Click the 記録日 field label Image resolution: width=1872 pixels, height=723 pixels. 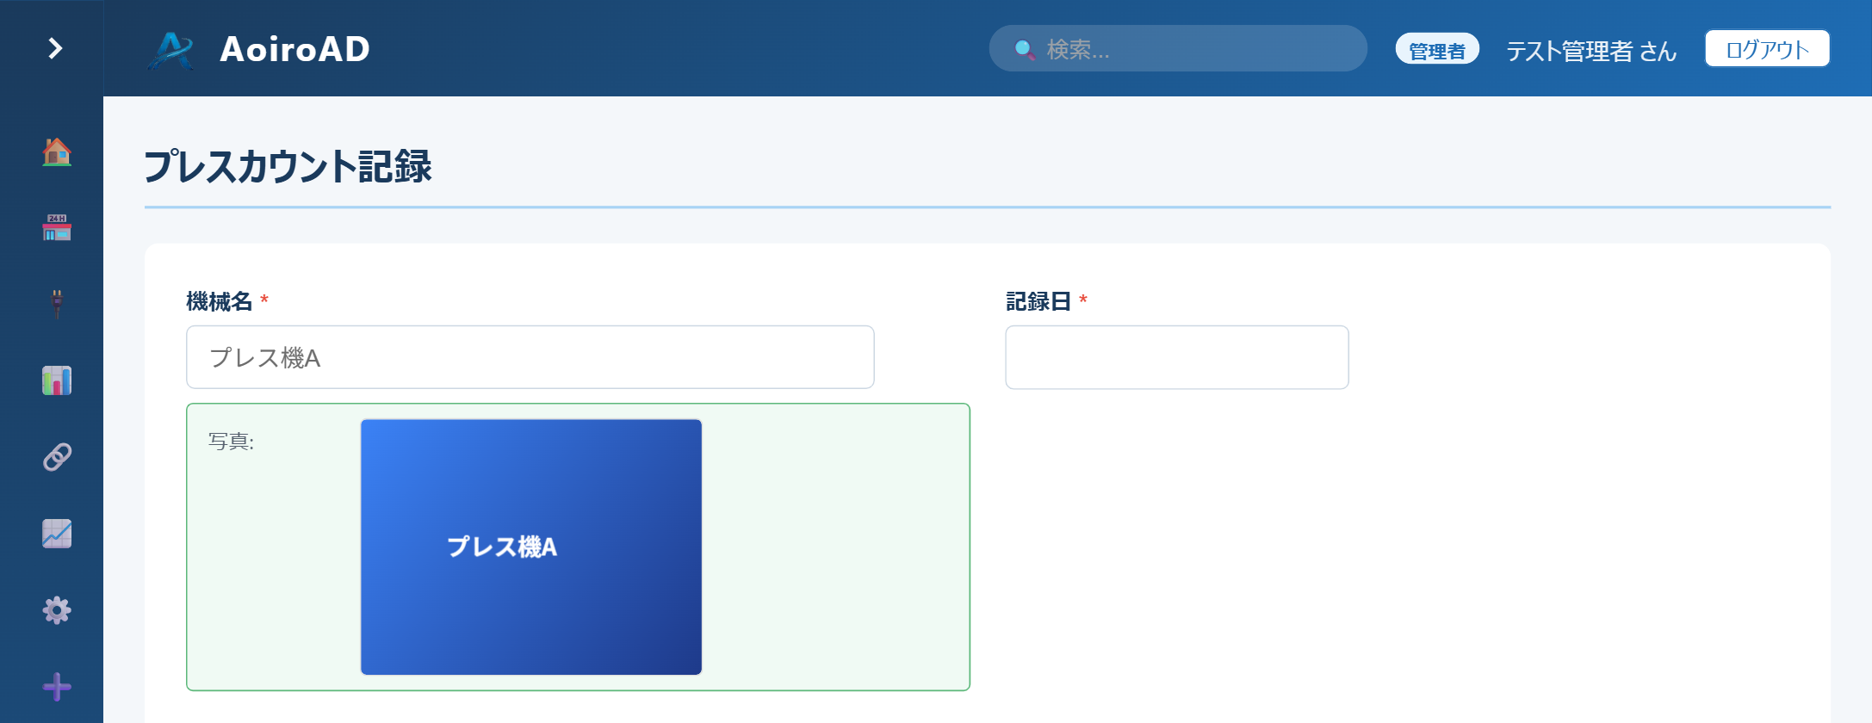[x=1038, y=301]
